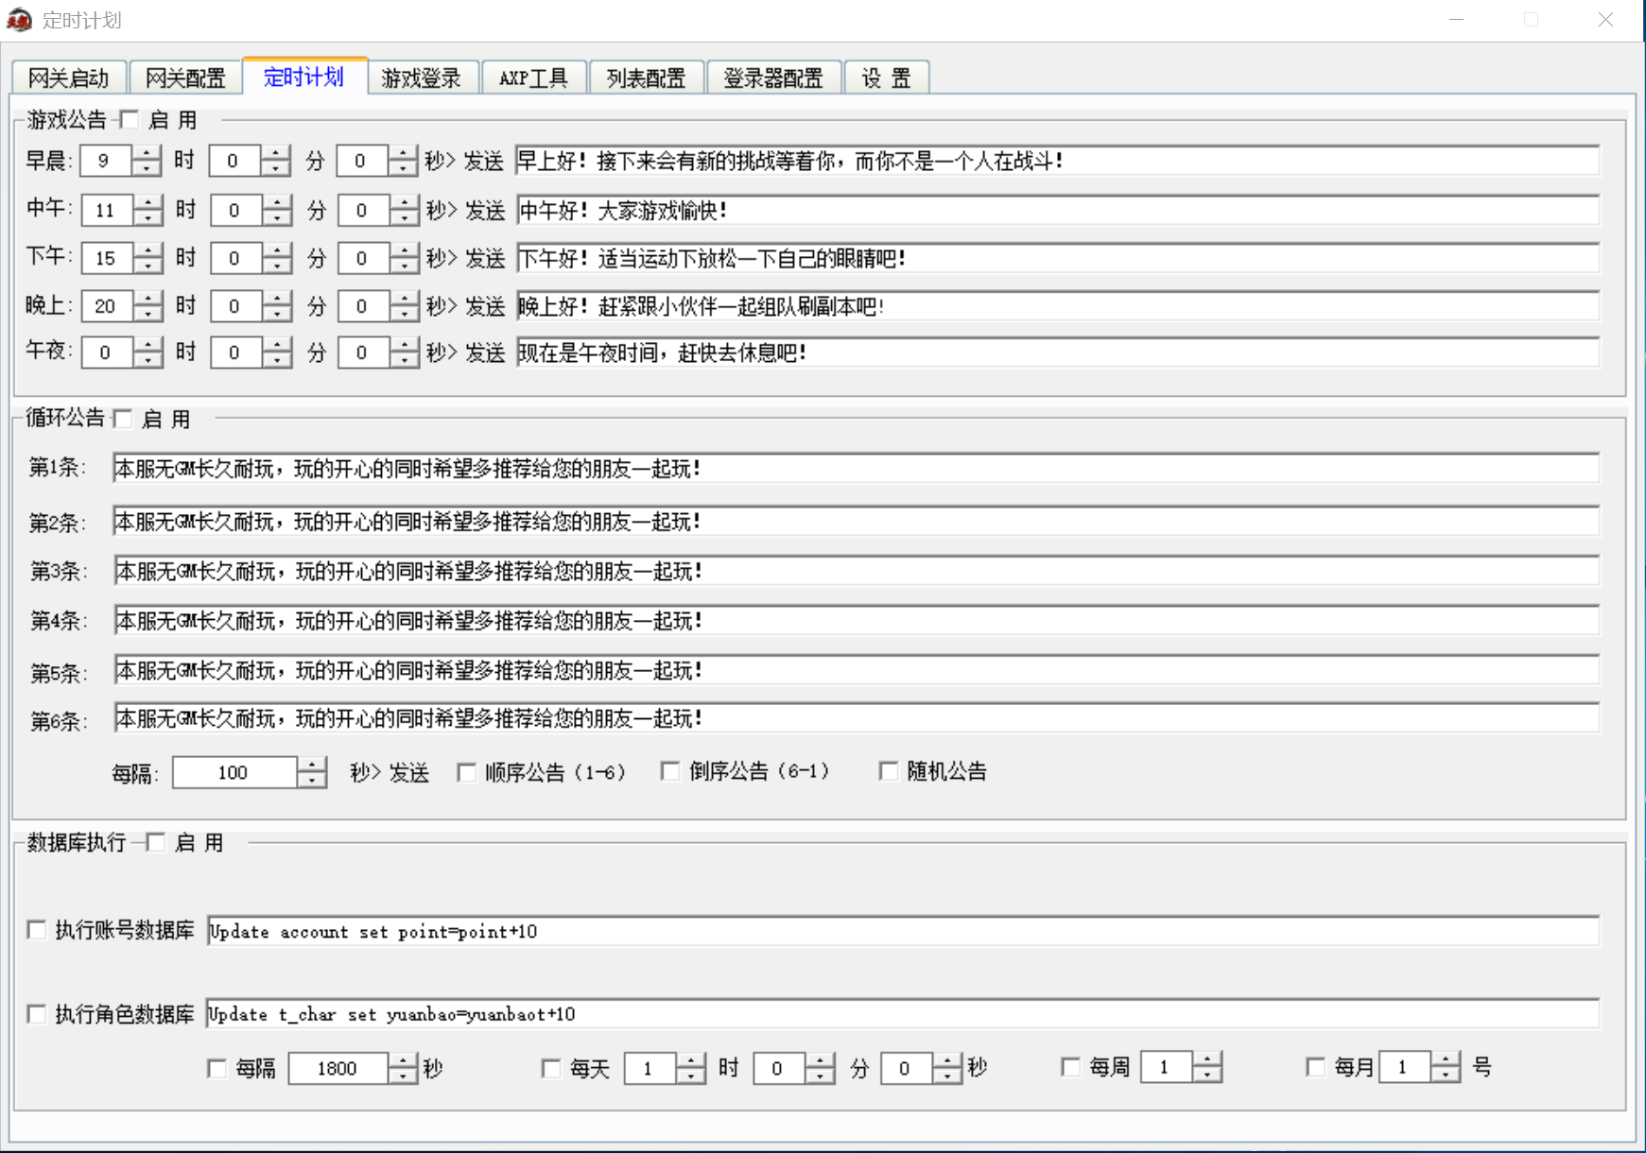Click the 晚上 announcement message field
This screenshot has width=1646, height=1153.
[1058, 306]
